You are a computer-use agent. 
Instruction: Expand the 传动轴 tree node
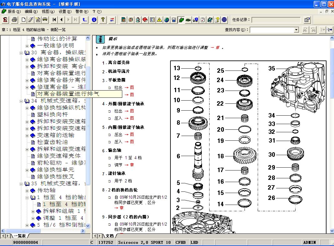pyautogui.click(x=27, y=191)
